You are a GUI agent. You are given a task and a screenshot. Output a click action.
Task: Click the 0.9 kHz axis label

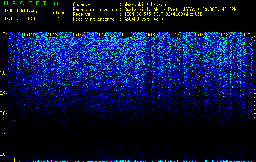point(4,93)
